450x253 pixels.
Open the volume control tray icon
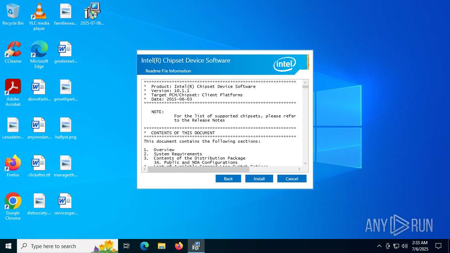coord(405,246)
